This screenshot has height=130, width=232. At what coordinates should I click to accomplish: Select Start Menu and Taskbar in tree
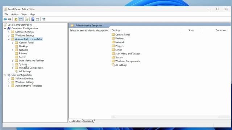coord(32,61)
